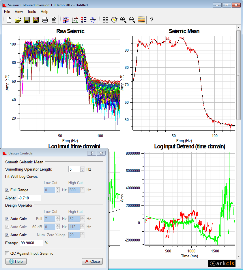Image resolution: width=243 pixels, height=270 pixels.
Task: Open the design operator chart tool
Action: (x=75, y=20)
